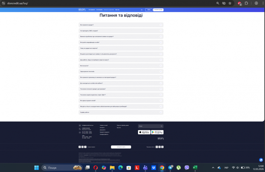View site information icon left of URL
This screenshot has width=265, height=172.
tap(3, 3)
